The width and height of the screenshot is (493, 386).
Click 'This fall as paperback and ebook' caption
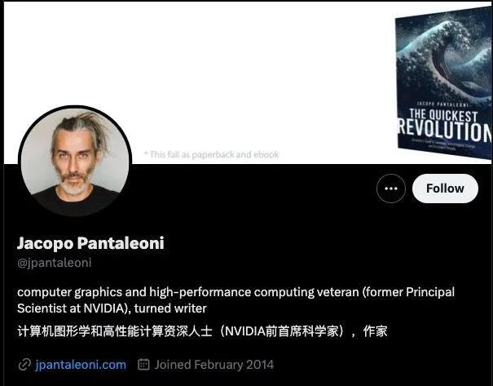pyautogui.click(x=212, y=154)
